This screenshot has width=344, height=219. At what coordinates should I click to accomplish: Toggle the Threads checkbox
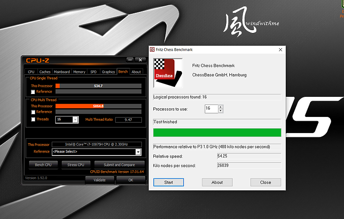click(33, 119)
